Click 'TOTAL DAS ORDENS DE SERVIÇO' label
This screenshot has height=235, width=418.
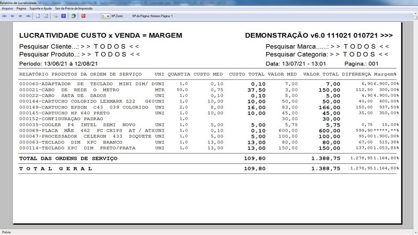coord(68,159)
